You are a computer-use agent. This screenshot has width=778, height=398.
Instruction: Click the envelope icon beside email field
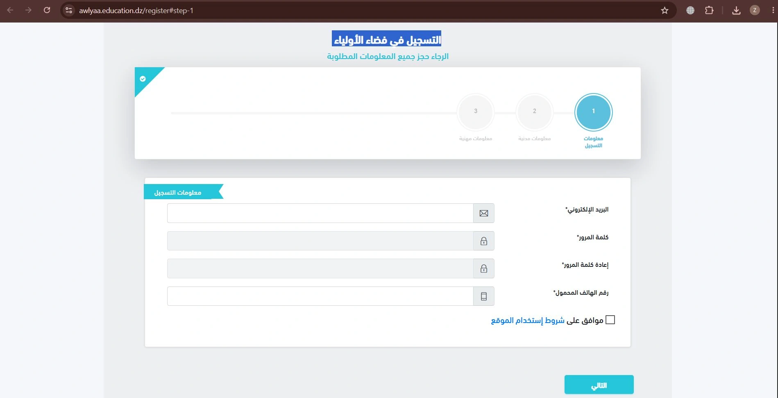pyautogui.click(x=484, y=213)
